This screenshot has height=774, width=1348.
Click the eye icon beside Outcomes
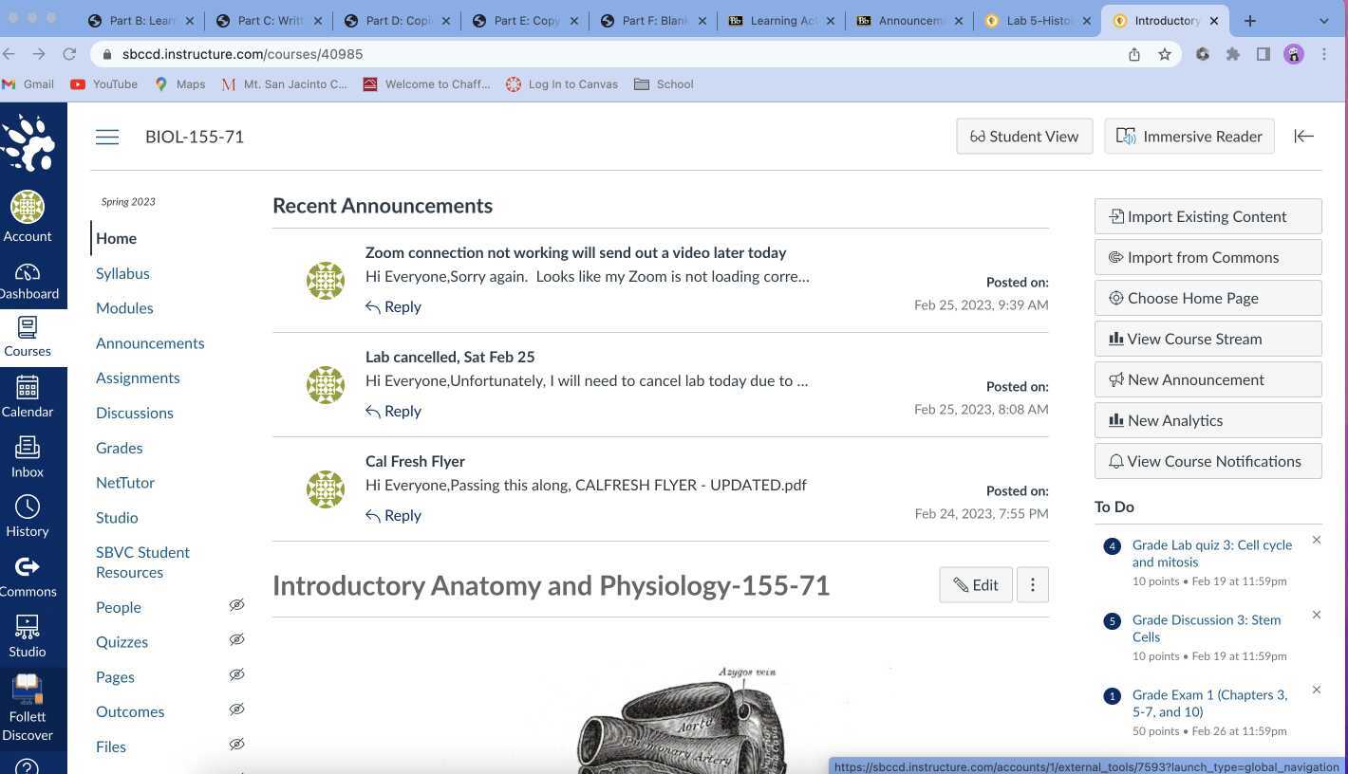point(236,709)
